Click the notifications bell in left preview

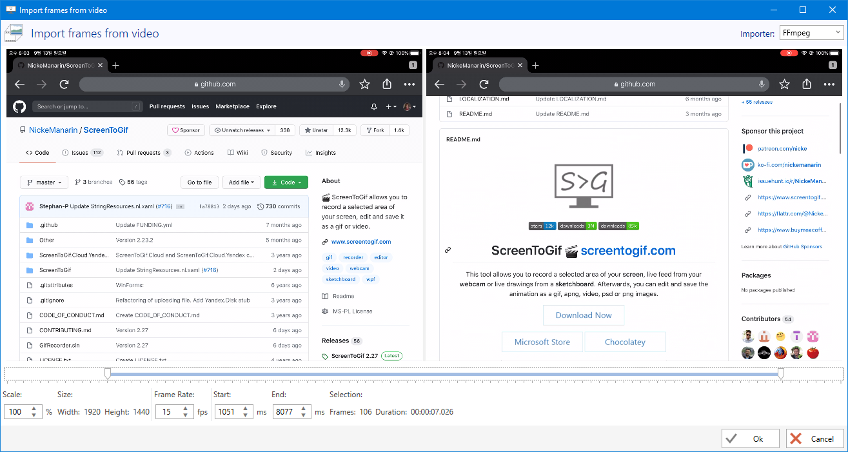[374, 106]
